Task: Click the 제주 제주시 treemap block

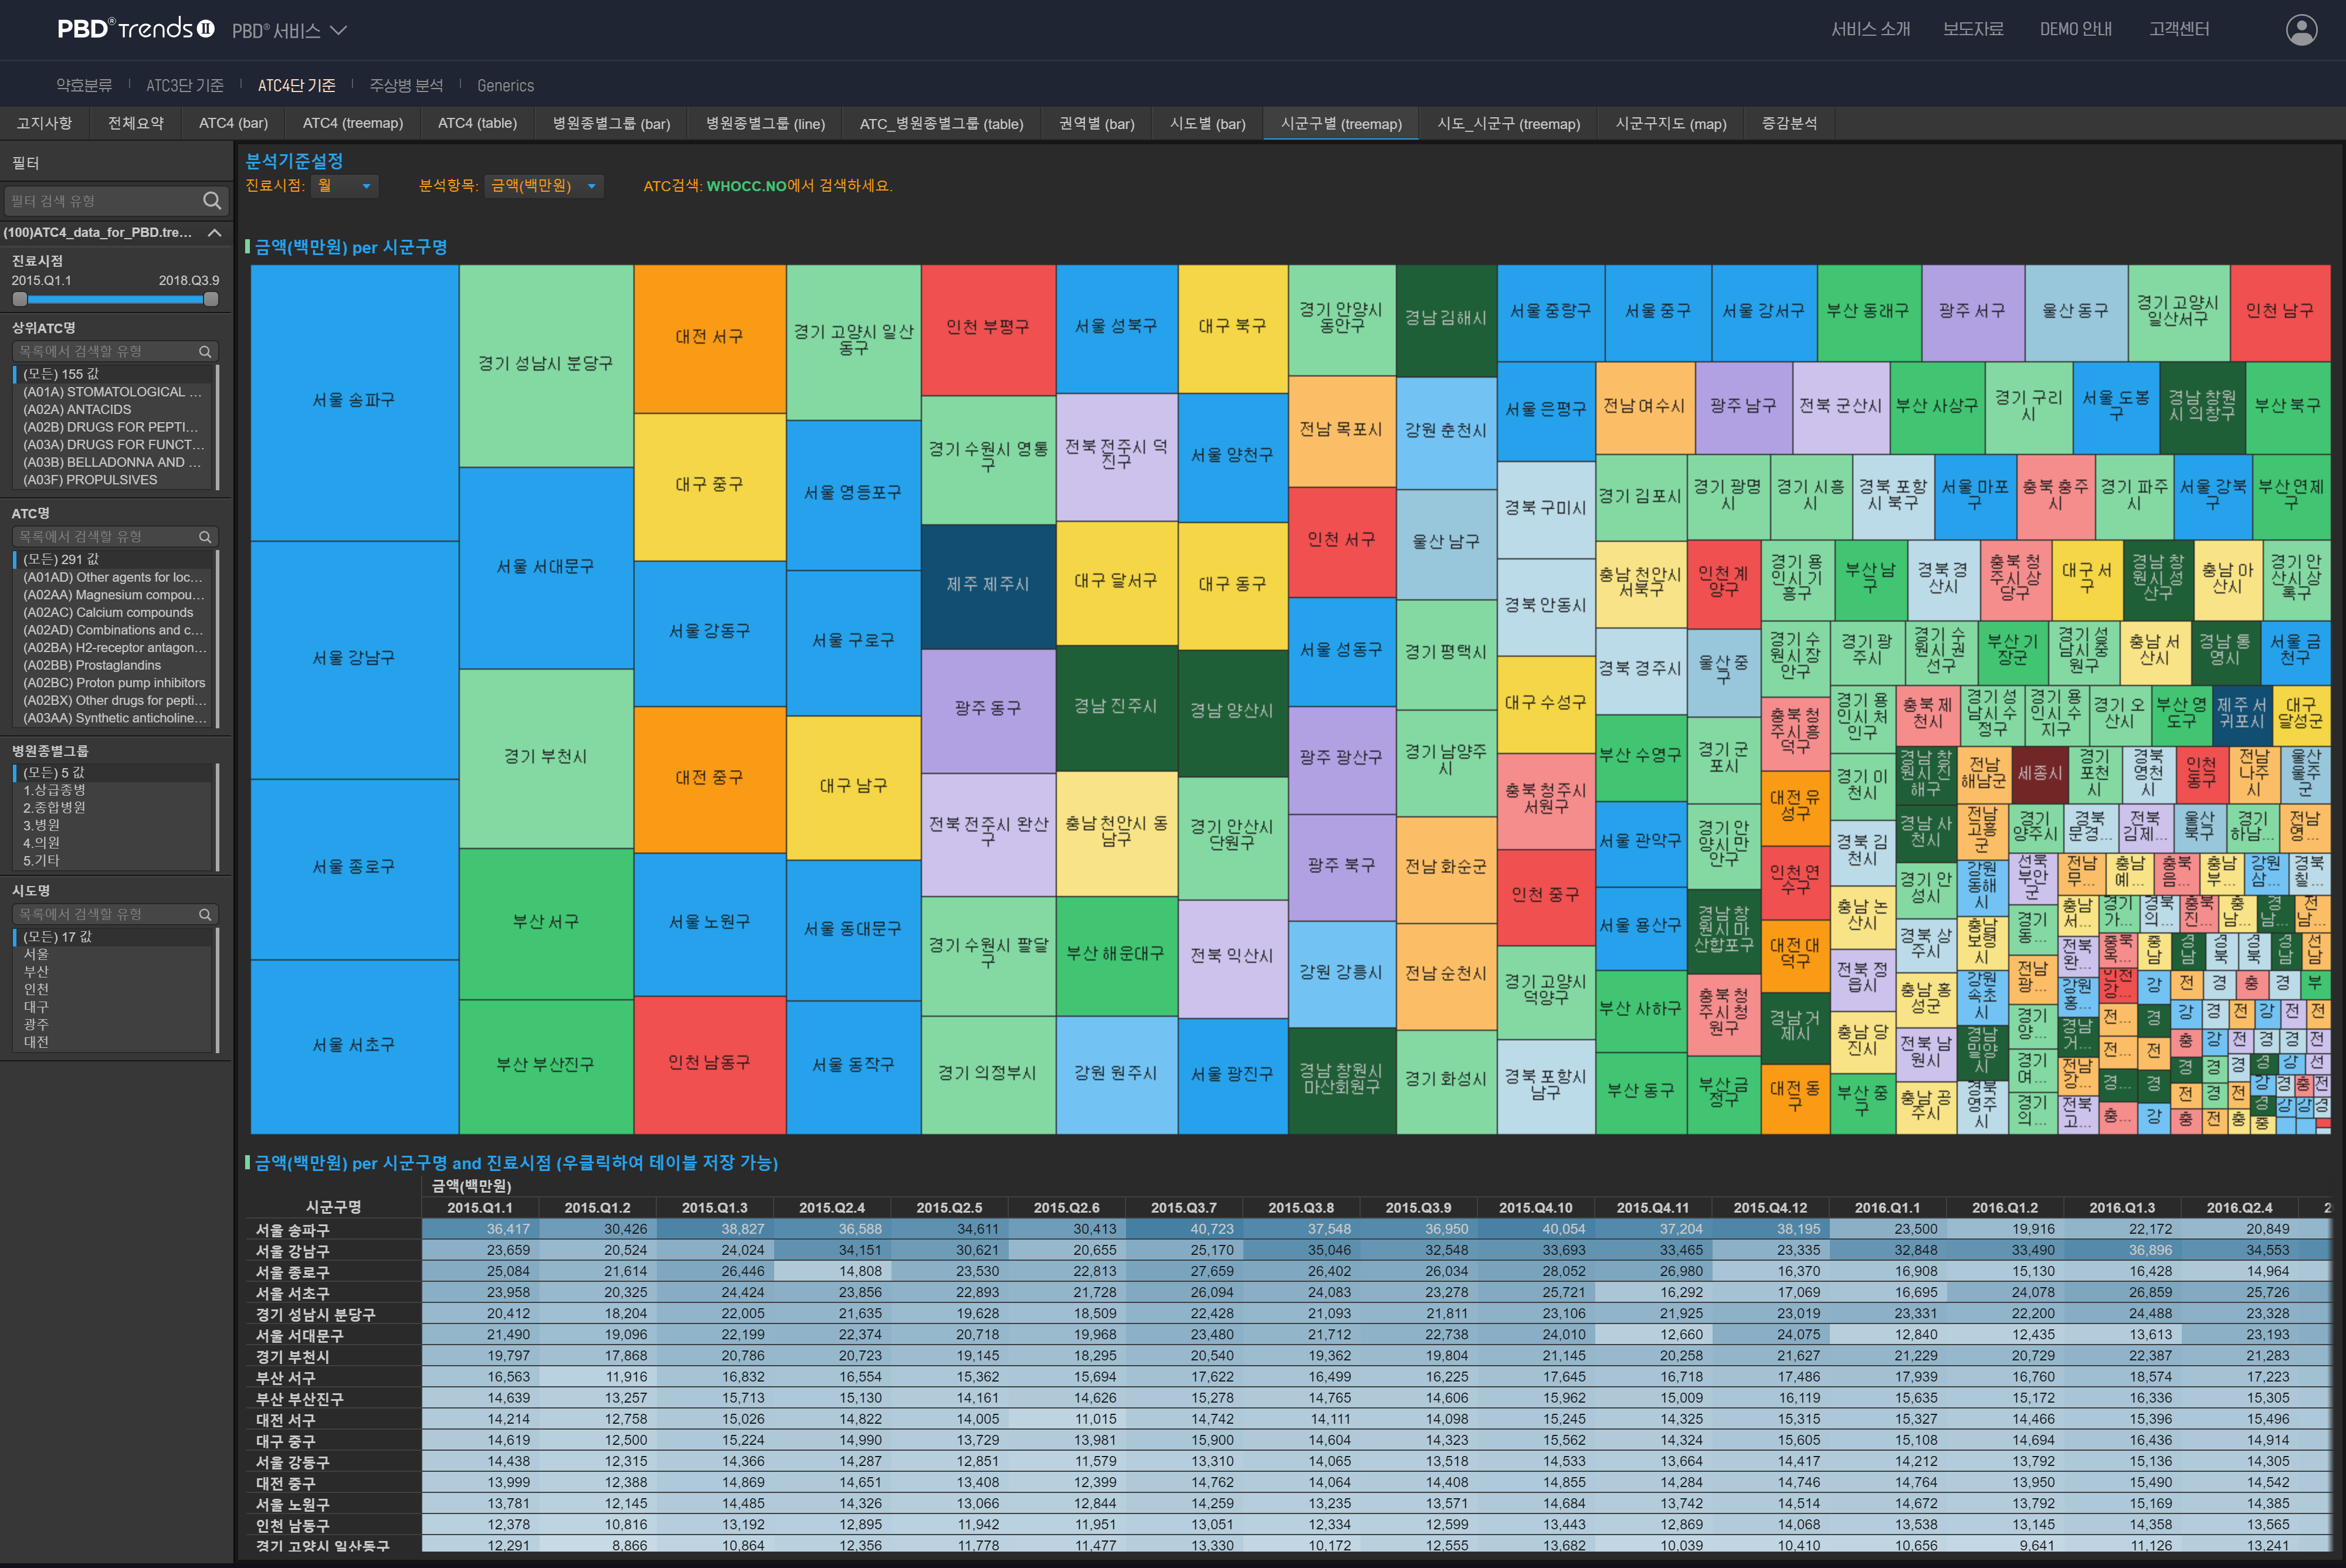Action: [988, 586]
